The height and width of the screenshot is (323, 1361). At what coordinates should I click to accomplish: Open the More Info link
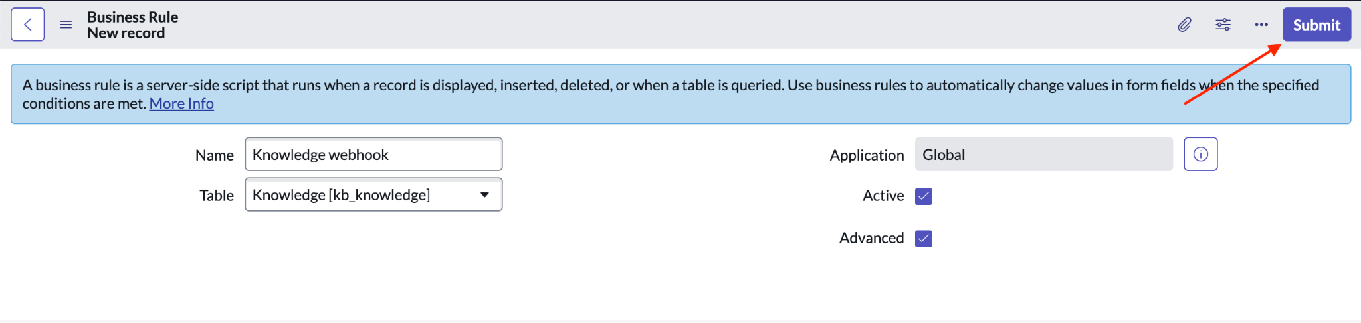pyautogui.click(x=181, y=103)
